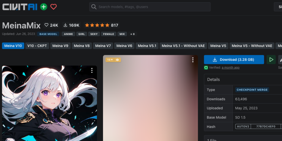
Task: Switch to Meina V5 version
Action: click(218, 46)
